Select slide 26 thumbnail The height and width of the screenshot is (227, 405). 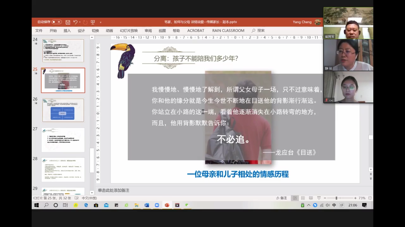pos(63,110)
